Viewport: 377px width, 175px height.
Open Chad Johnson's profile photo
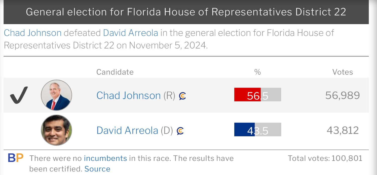click(x=56, y=95)
